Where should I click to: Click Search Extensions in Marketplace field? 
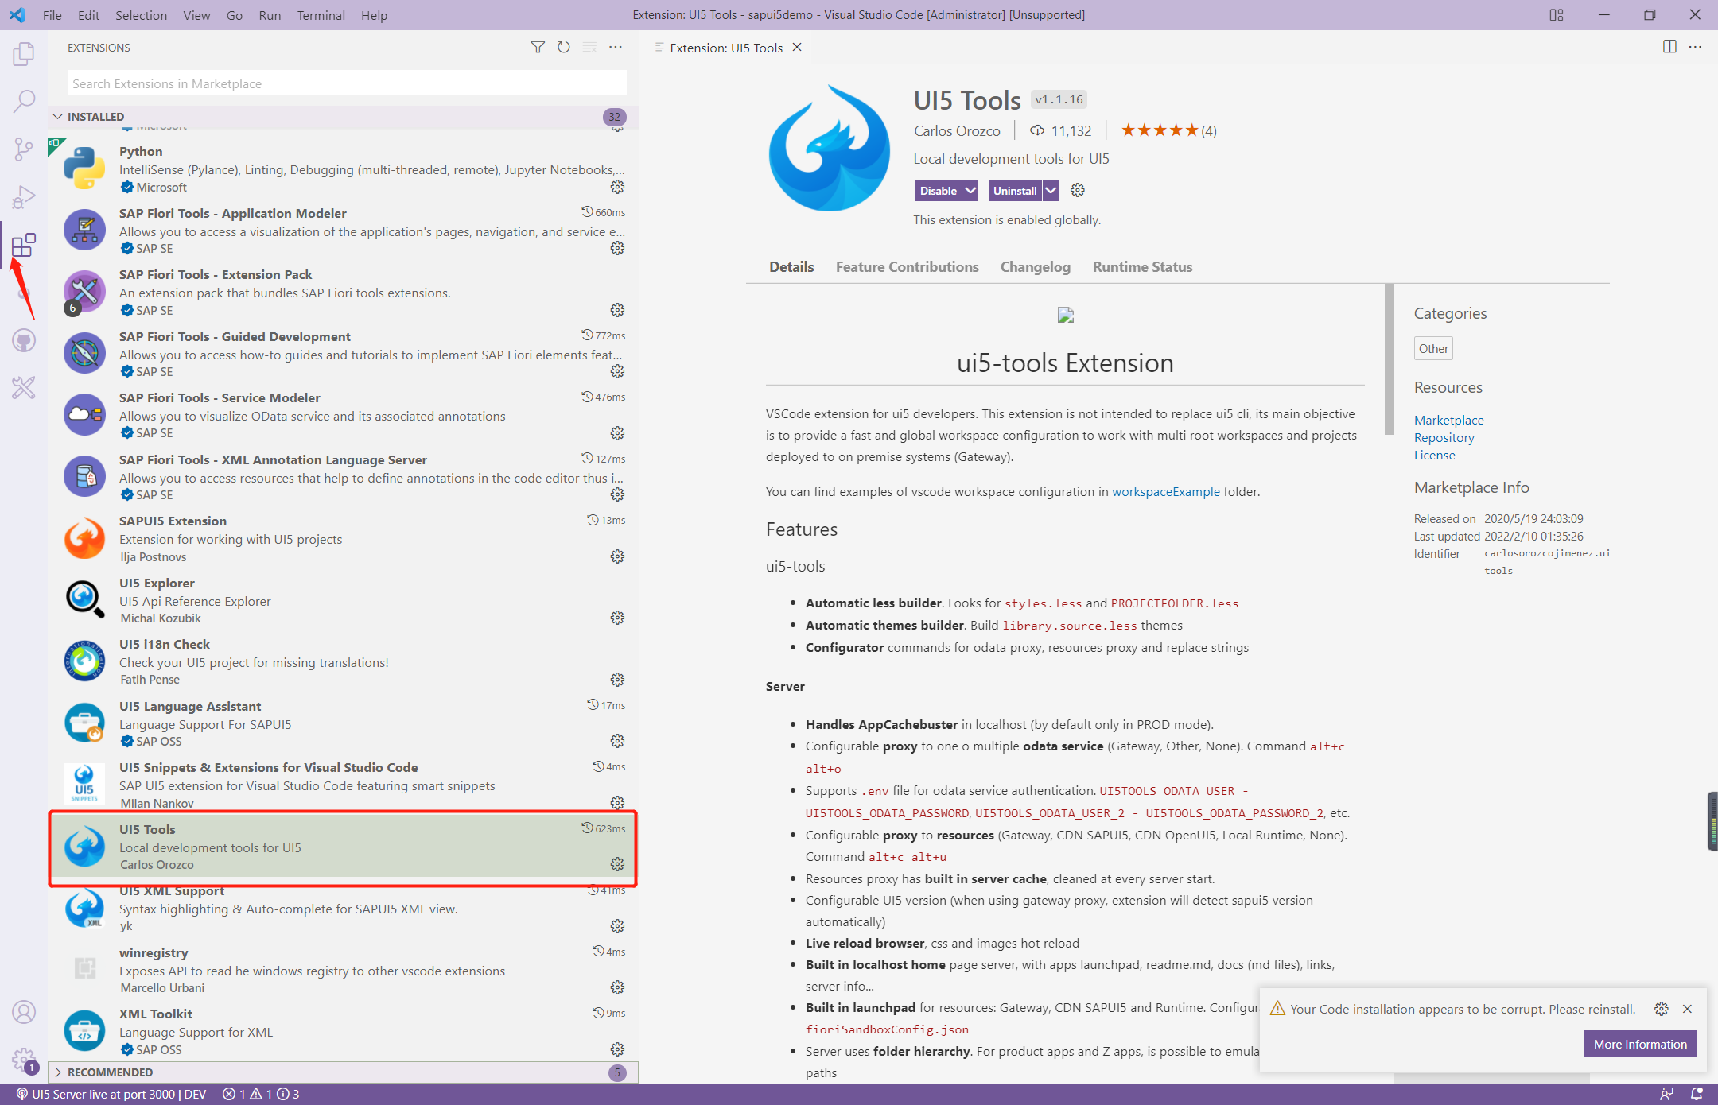(x=347, y=84)
